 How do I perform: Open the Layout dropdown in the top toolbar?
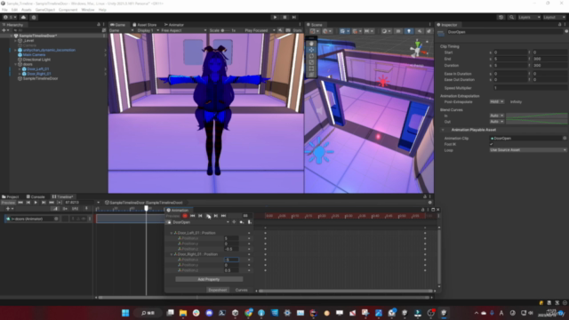tap(554, 17)
